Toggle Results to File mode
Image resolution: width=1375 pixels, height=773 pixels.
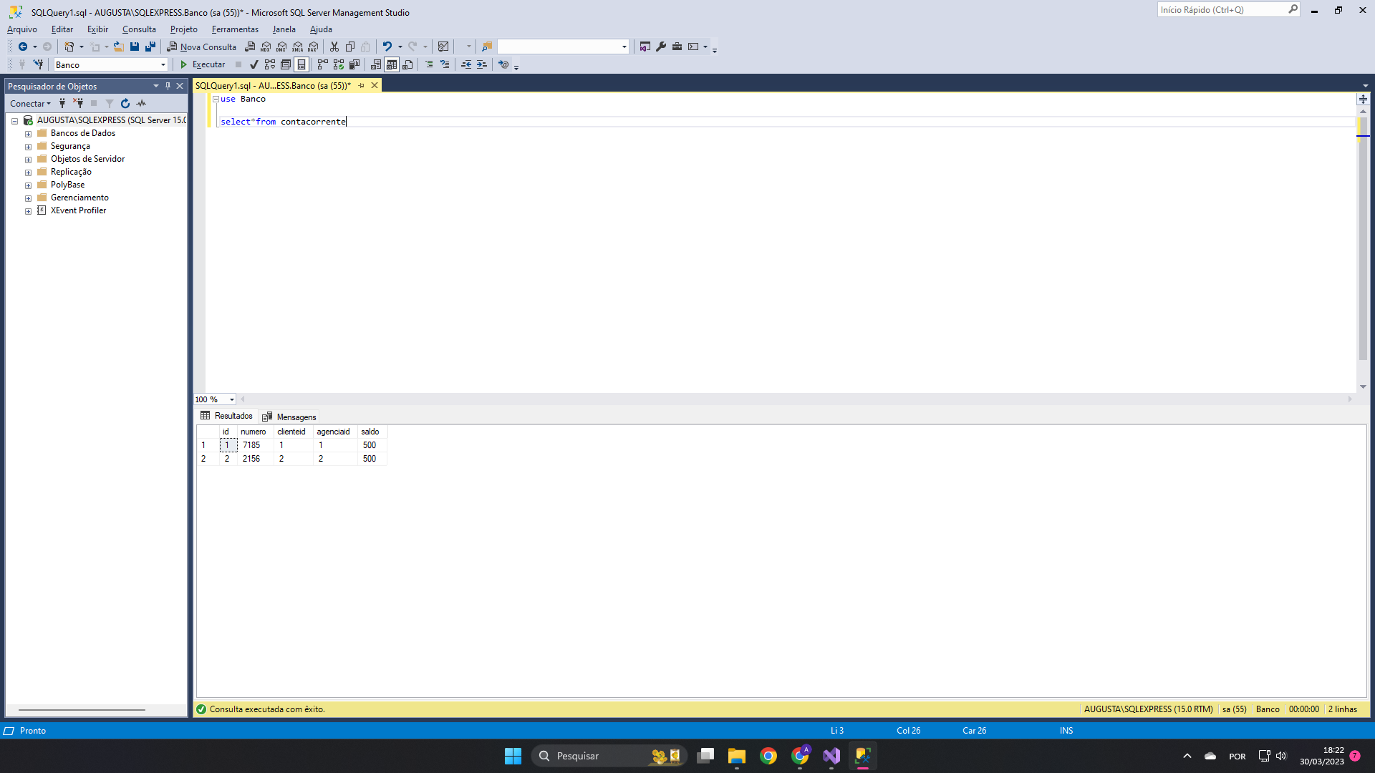[x=407, y=64]
